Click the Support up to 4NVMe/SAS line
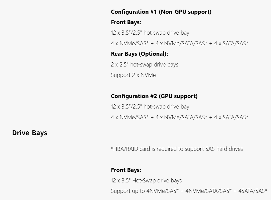This screenshot has width=271, height=200. 189,191
